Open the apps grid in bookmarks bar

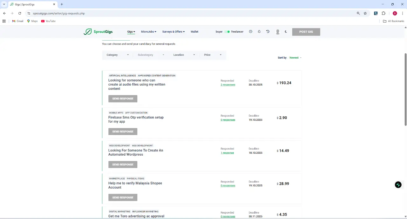point(4,21)
